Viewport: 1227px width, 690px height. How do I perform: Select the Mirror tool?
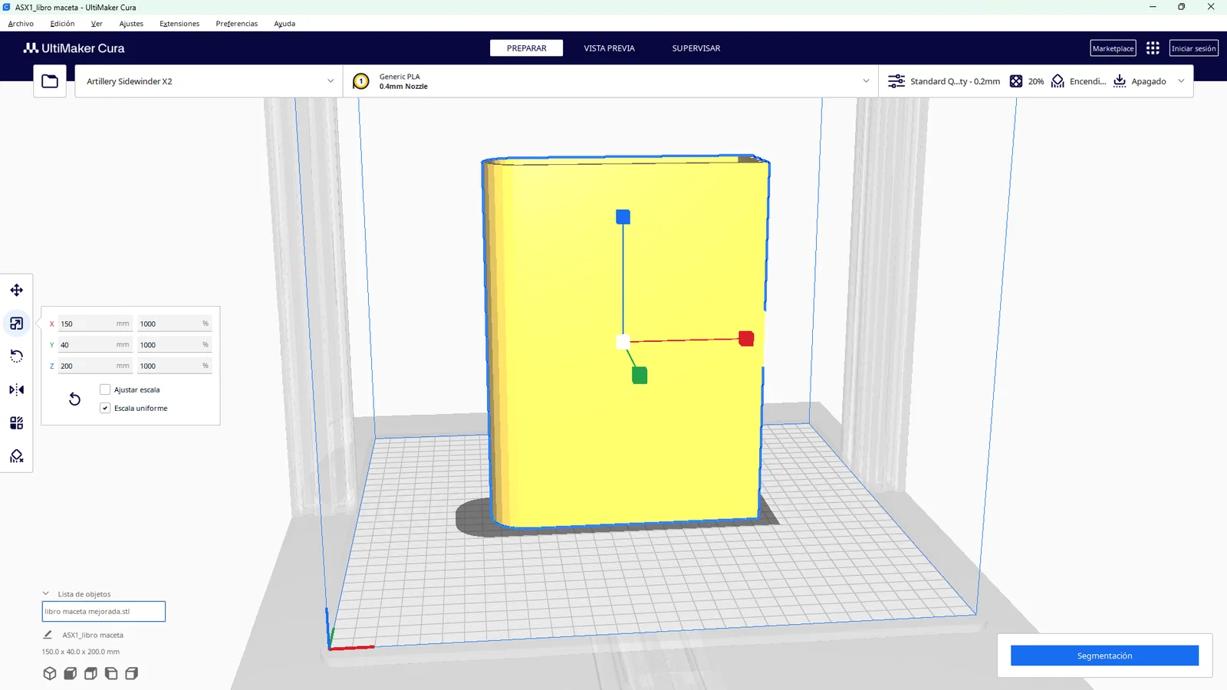coord(16,389)
